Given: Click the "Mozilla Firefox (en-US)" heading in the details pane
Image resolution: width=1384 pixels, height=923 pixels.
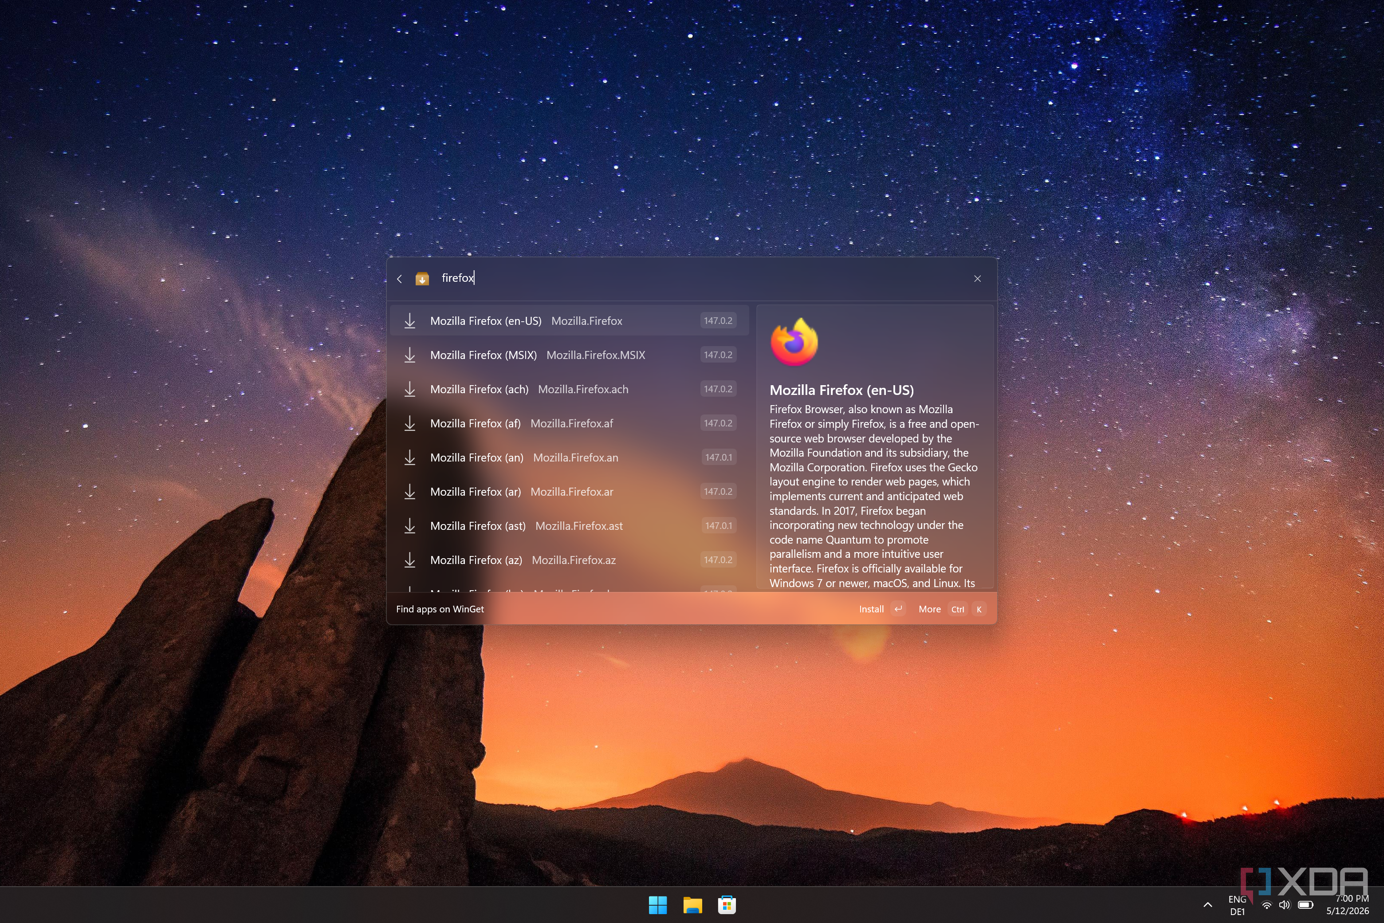Looking at the screenshot, I should point(841,390).
